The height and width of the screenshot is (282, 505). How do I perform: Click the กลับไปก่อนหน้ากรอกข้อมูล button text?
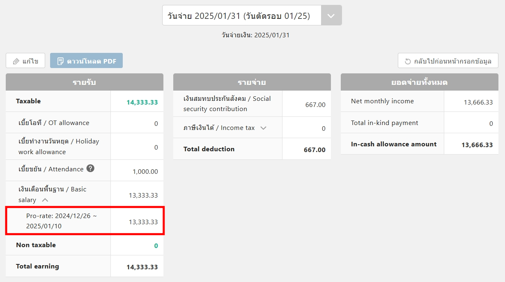coord(452,61)
